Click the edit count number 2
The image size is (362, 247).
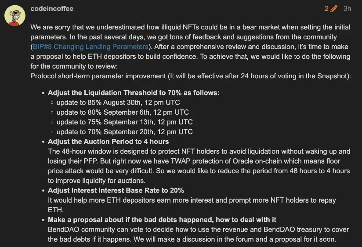tap(326, 9)
